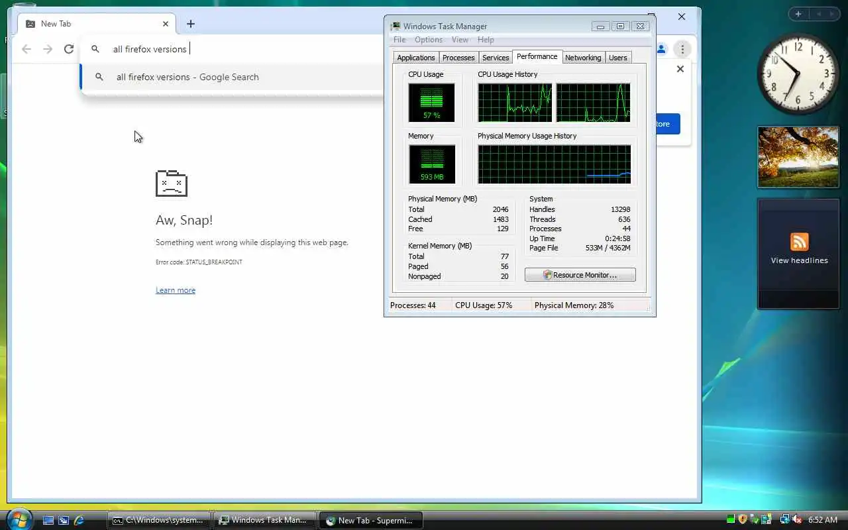Click the Resource Monitor button
This screenshot has width=848, height=530.
(x=580, y=275)
